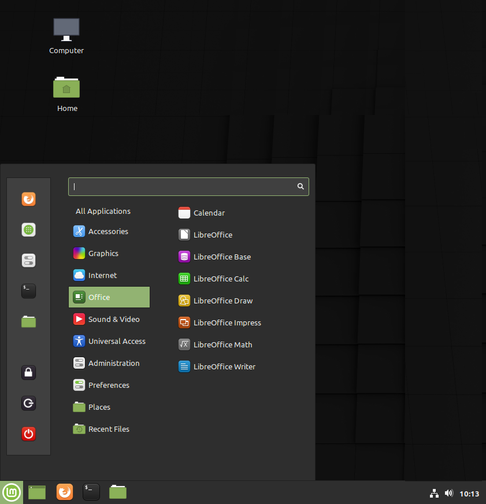Select the Accessories category
Viewport: 486px width, 504px height.
point(107,231)
